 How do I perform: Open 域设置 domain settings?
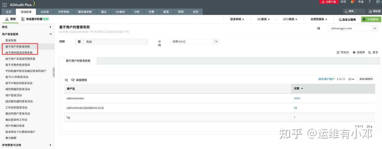374,11
